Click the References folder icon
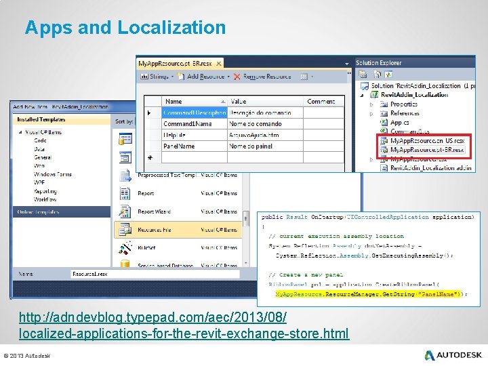 click(x=384, y=113)
